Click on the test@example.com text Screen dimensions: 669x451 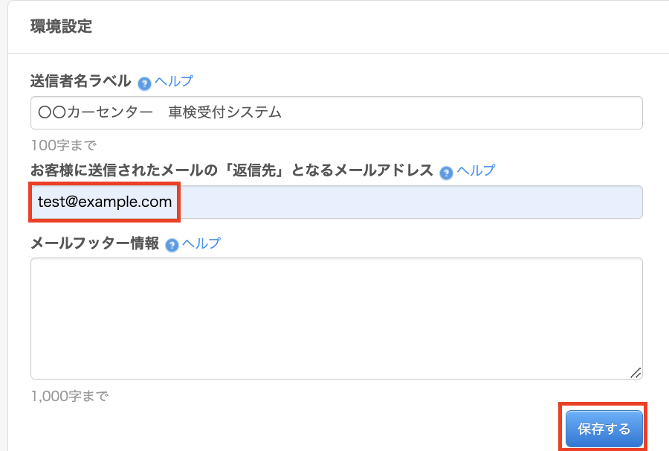click(105, 202)
